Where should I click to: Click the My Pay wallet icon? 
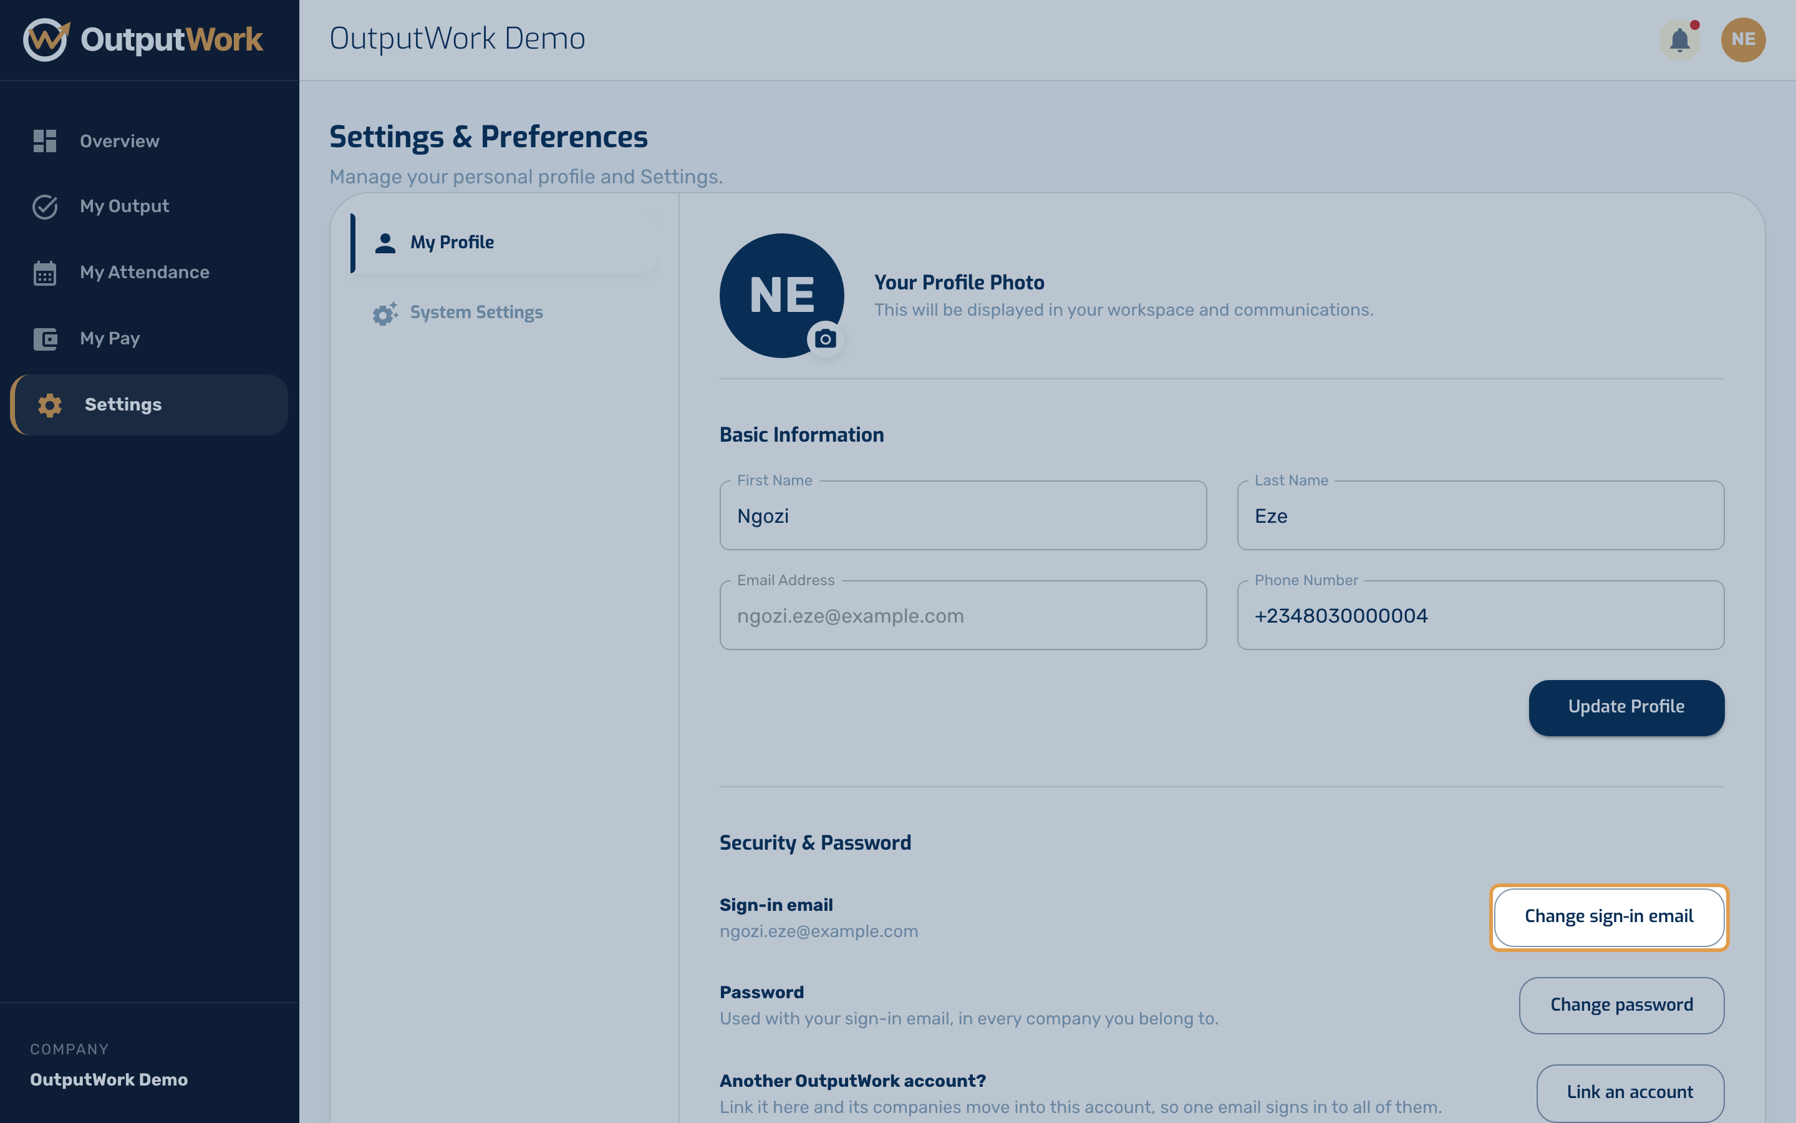click(x=44, y=339)
